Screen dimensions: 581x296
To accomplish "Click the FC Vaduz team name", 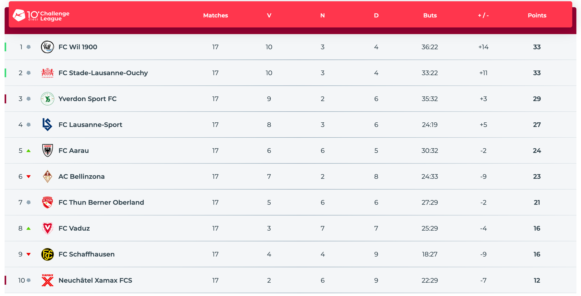I will [x=74, y=228].
